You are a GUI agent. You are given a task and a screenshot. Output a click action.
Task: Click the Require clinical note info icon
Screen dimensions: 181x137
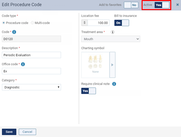click(x=114, y=84)
